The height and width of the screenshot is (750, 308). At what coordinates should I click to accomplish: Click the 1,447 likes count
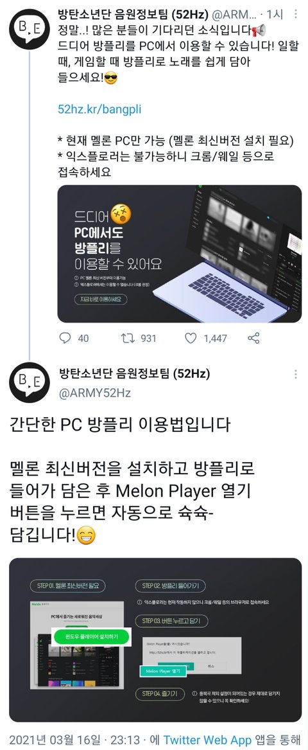click(x=216, y=338)
